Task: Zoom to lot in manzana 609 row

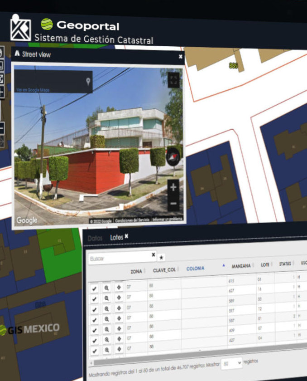Action: click(106, 340)
